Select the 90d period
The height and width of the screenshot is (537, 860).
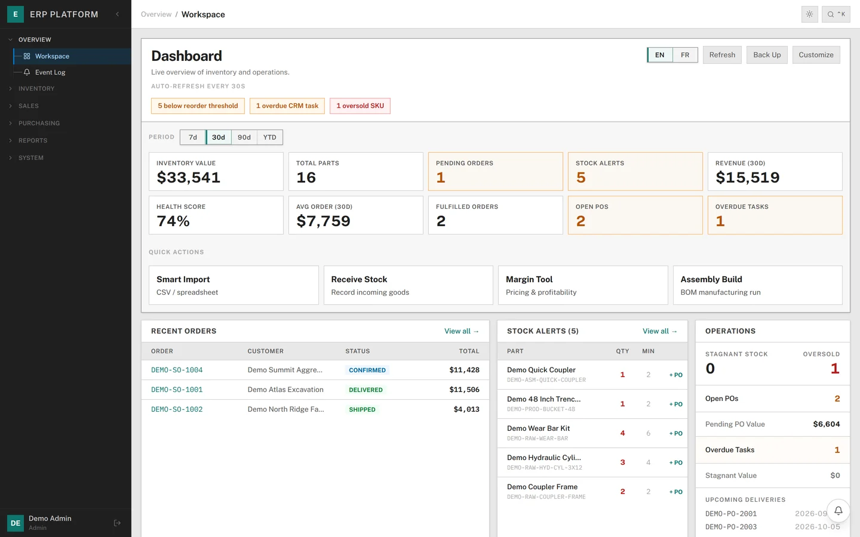coord(244,137)
